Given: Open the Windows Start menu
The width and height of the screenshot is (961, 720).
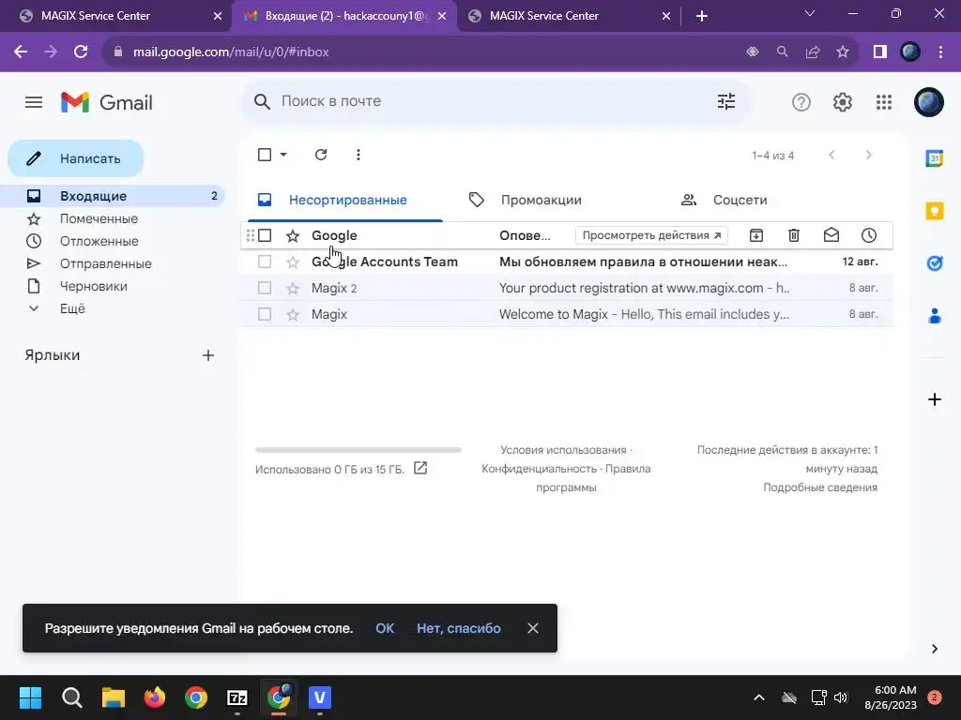Looking at the screenshot, I should [x=30, y=697].
